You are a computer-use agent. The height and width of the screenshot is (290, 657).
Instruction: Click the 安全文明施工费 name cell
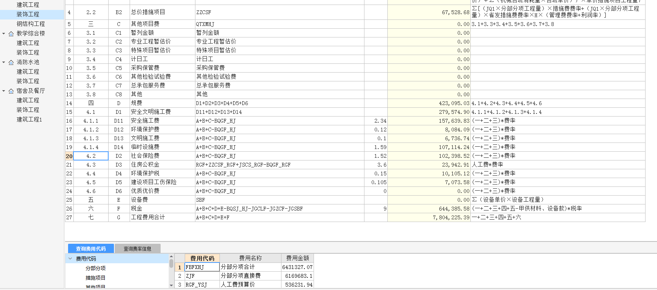click(162, 112)
